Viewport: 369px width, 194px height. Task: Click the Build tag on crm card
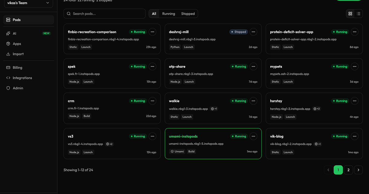(87, 116)
